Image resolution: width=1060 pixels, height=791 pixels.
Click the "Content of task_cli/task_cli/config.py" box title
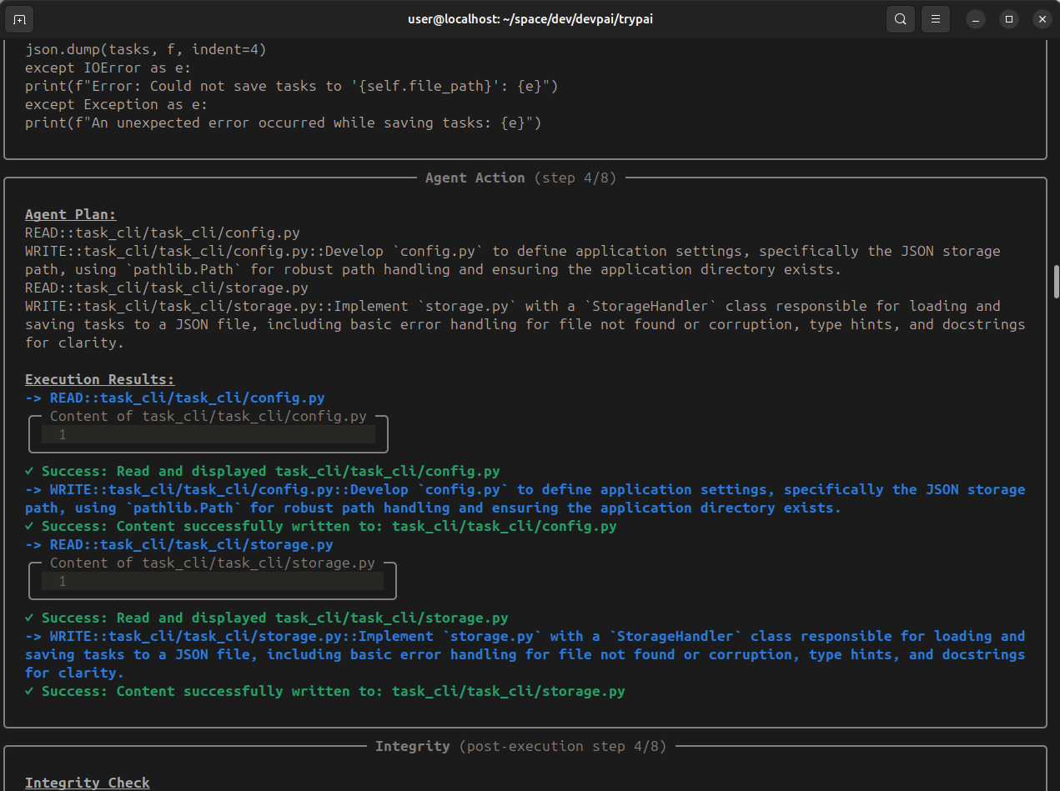point(208,416)
